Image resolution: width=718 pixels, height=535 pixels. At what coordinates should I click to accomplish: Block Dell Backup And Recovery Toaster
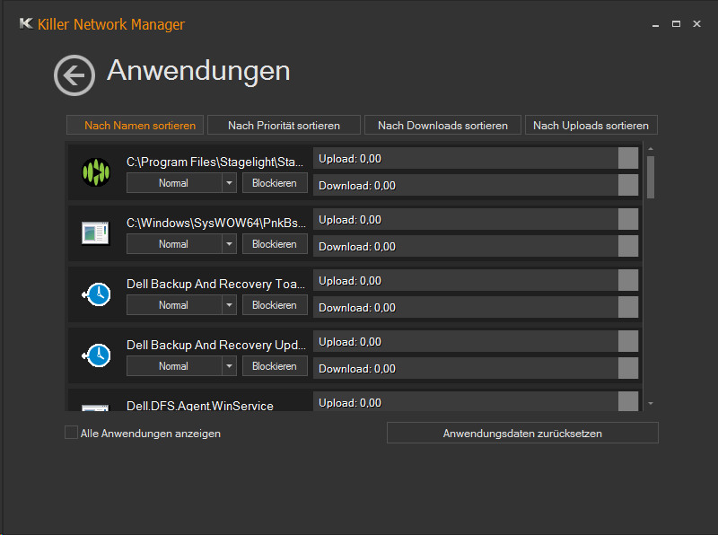tap(275, 305)
